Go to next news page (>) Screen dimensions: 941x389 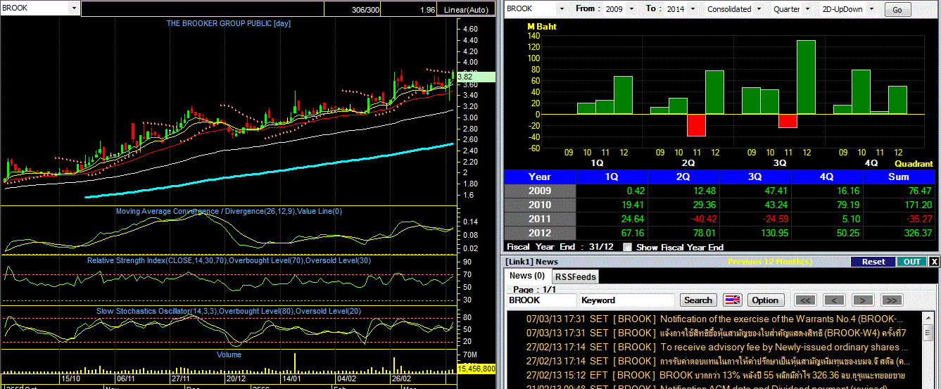(863, 300)
